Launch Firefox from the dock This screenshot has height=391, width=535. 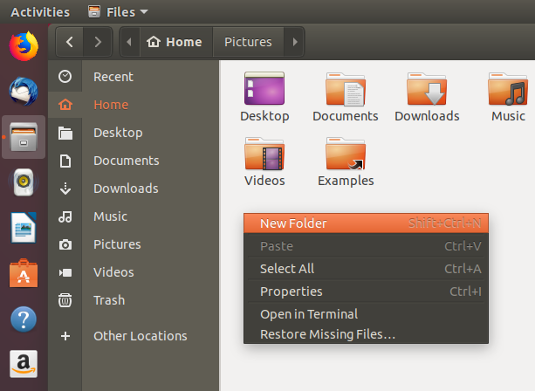[x=24, y=45]
